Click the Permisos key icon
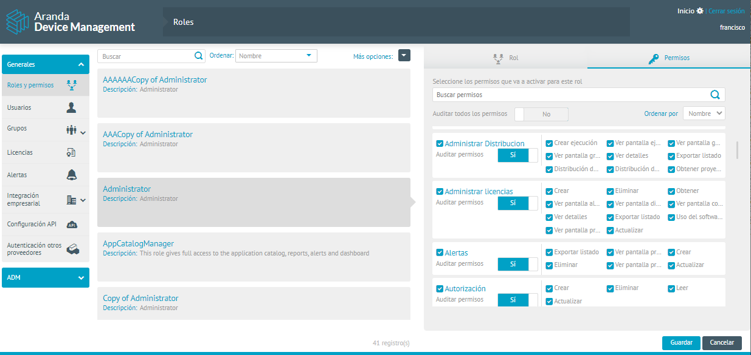Image resolution: width=751 pixels, height=355 pixels. [x=654, y=58]
